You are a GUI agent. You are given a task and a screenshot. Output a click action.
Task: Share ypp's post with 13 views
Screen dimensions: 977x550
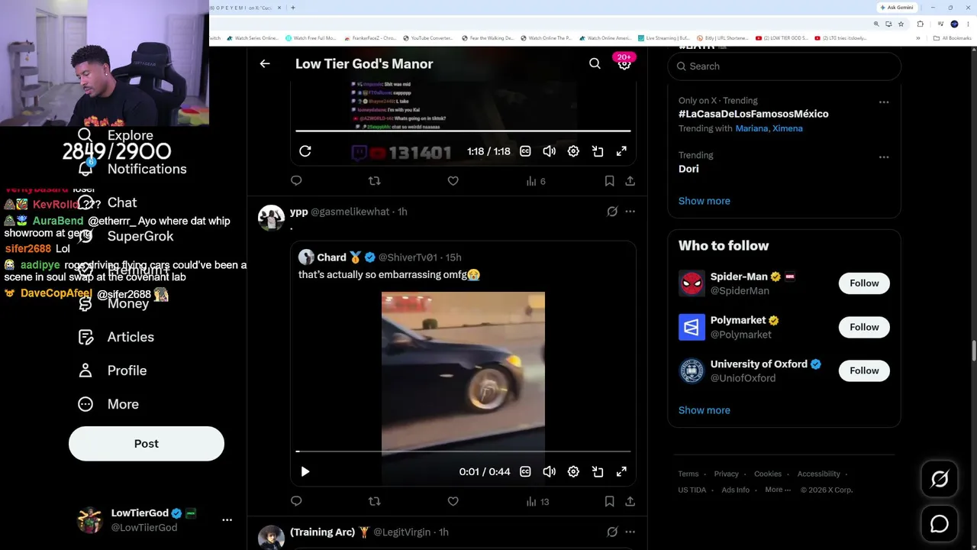[630, 501]
